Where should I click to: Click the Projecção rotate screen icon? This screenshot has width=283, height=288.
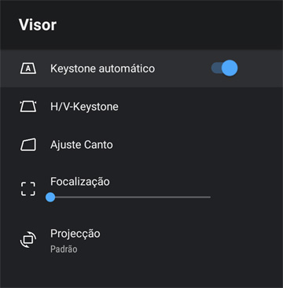28,239
